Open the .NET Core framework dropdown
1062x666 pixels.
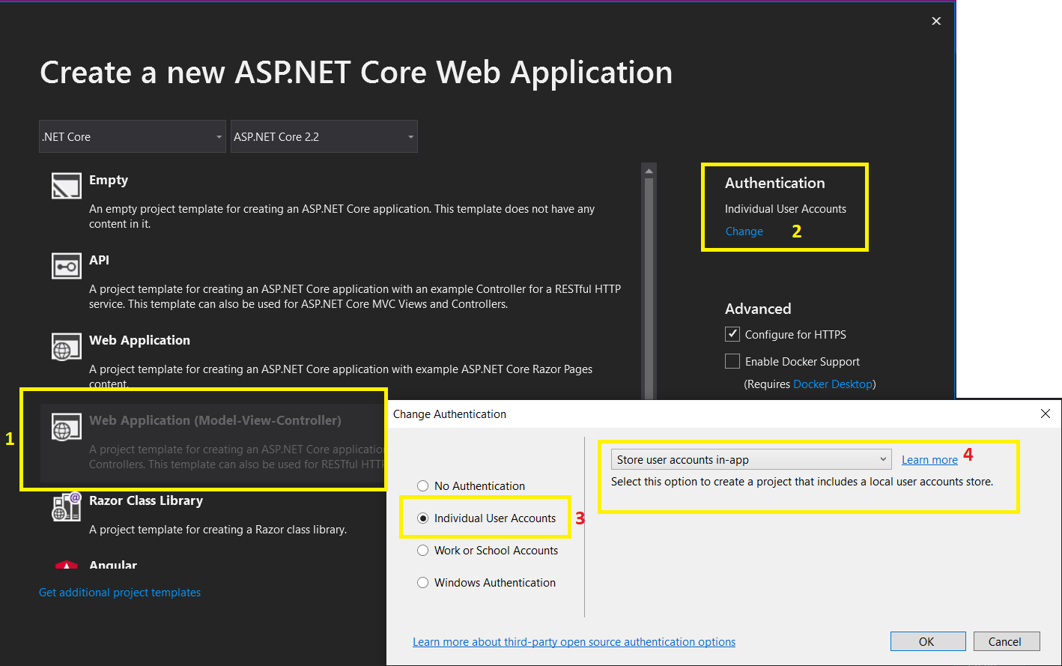[133, 136]
